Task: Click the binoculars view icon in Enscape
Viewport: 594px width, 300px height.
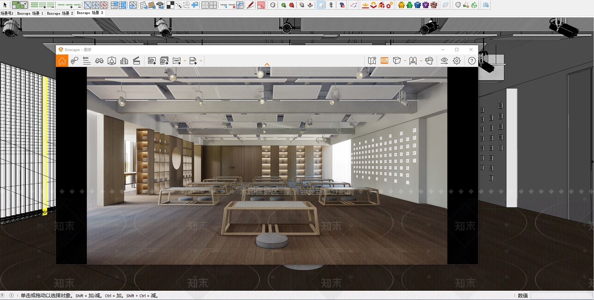Action: pos(99,61)
